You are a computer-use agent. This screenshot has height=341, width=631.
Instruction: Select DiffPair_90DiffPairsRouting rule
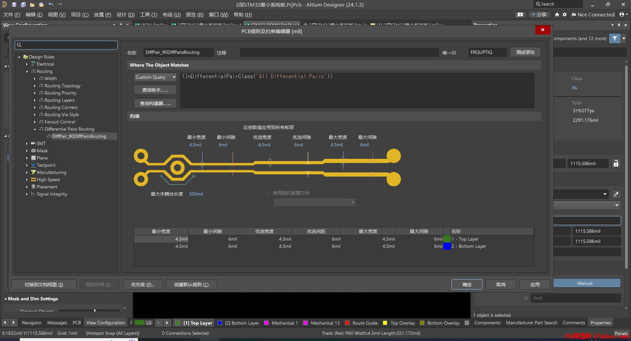click(79, 136)
